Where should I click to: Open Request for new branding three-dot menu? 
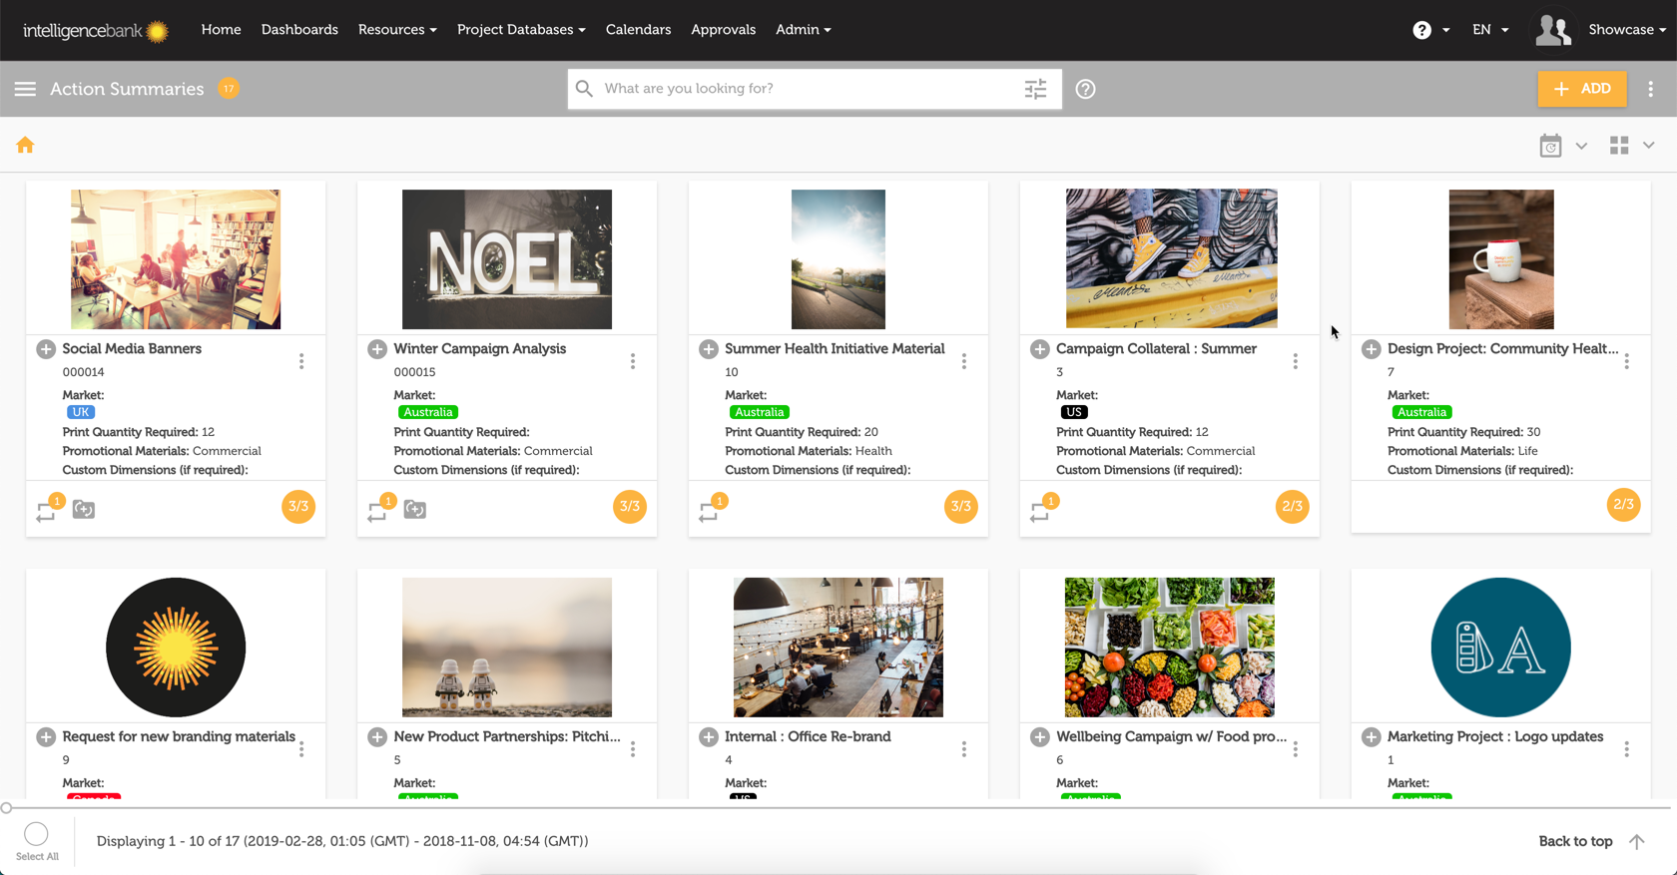[301, 749]
